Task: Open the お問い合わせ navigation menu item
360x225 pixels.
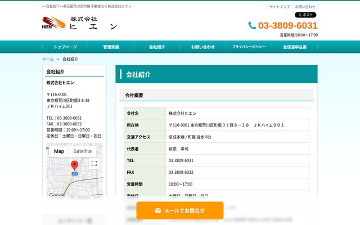Action: [202, 47]
